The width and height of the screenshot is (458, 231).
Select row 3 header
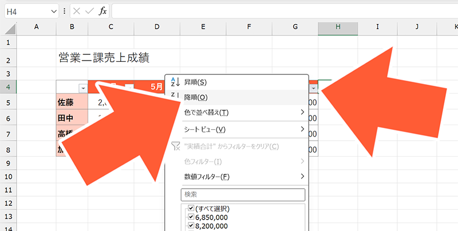tap(8, 74)
